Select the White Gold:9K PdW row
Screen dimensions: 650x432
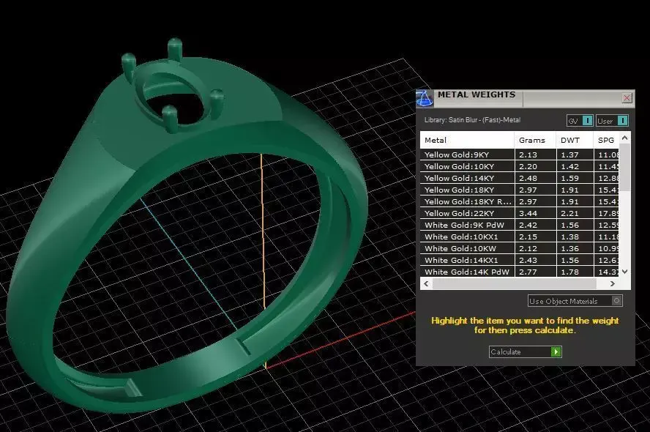pyautogui.click(x=520, y=225)
